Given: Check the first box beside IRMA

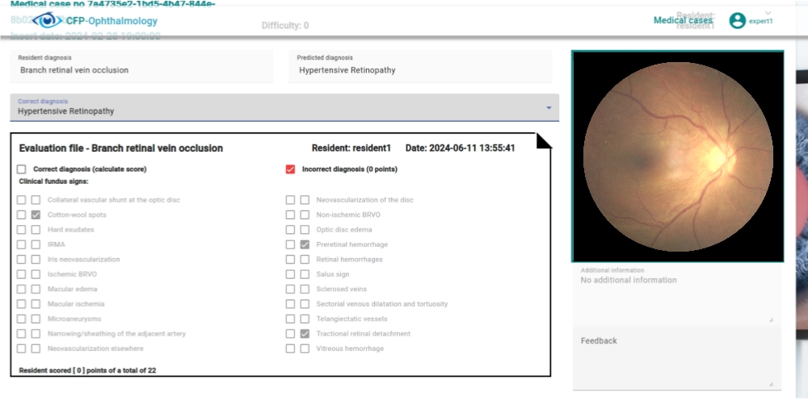Looking at the screenshot, I should coord(21,244).
